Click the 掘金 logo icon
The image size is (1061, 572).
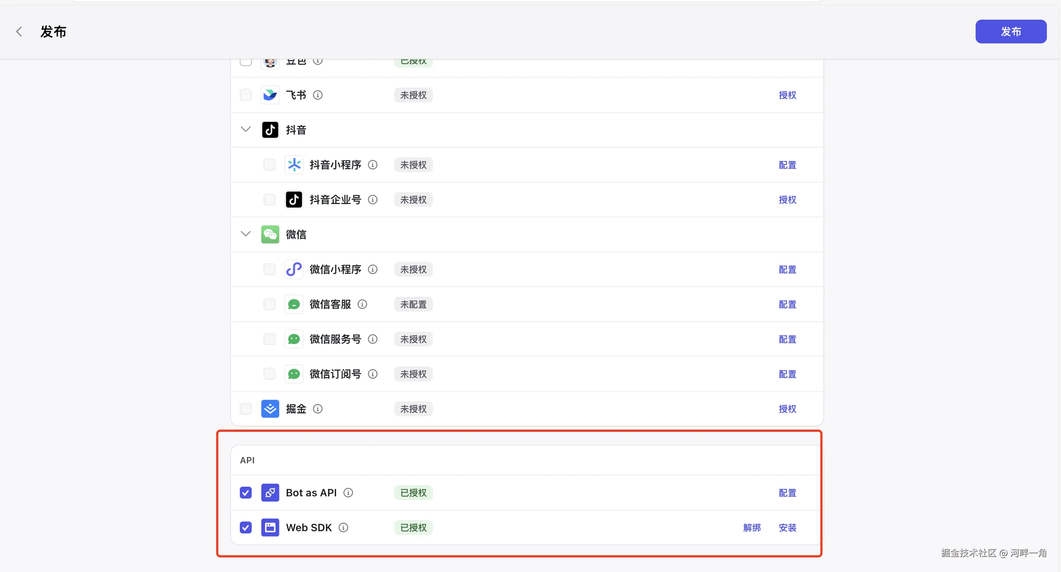(x=270, y=409)
